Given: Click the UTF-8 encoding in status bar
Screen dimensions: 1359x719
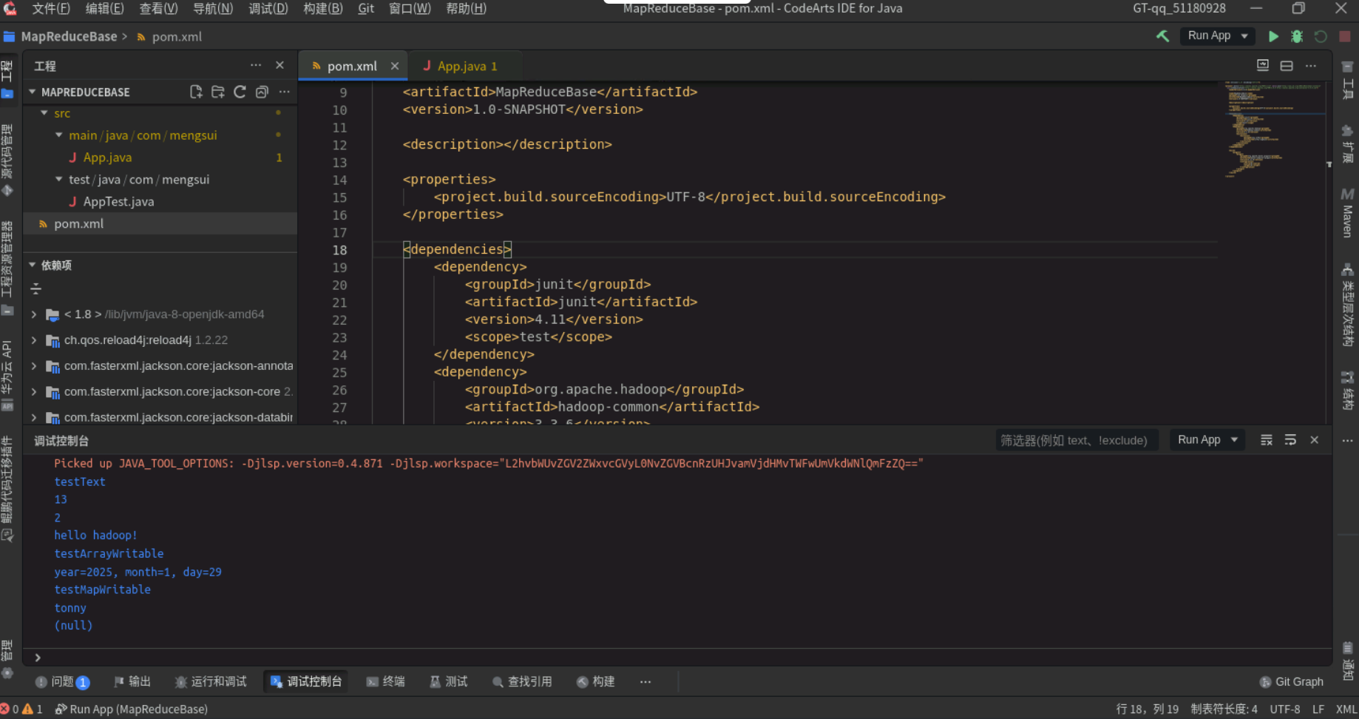Looking at the screenshot, I should click(x=1284, y=709).
